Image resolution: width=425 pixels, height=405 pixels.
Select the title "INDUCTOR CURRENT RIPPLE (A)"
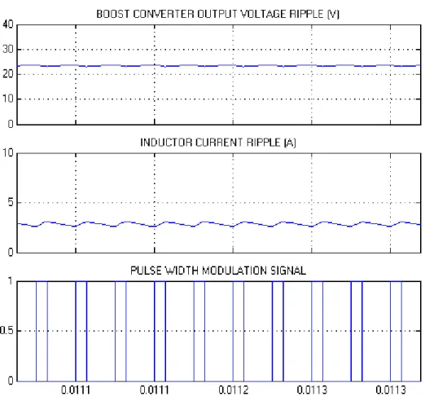pyautogui.click(x=218, y=143)
